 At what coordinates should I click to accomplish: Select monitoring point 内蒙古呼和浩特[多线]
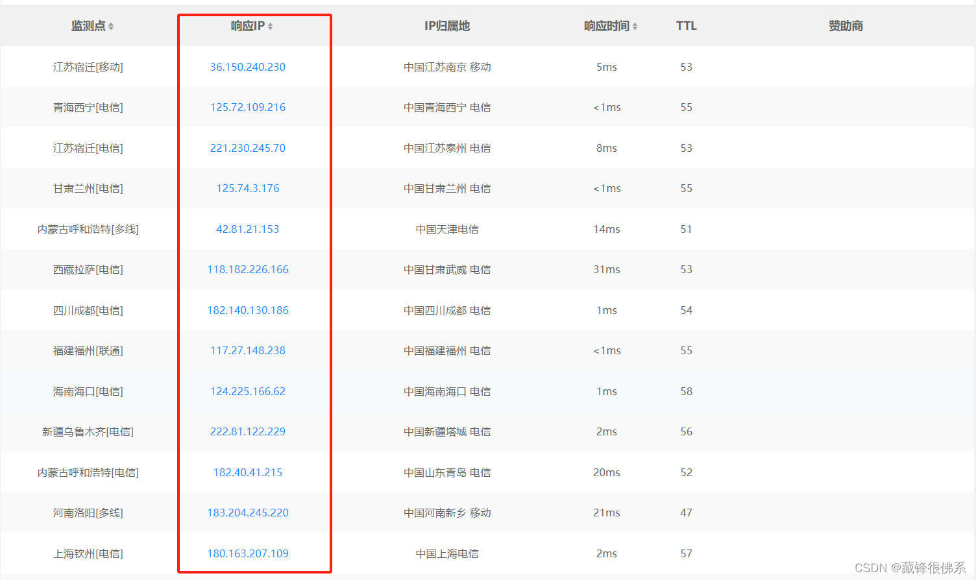pos(88,229)
